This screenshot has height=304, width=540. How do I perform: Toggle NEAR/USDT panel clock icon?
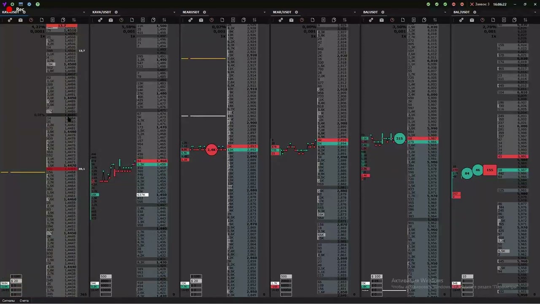(x=302, y=20)
